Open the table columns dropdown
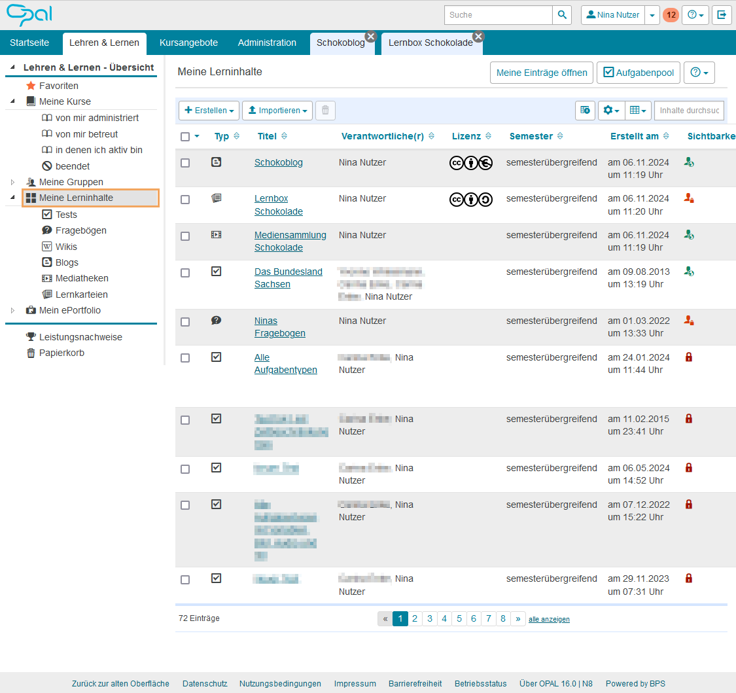Image resolution: width=736 pixels, height=693 pixels. pos(638,111)
